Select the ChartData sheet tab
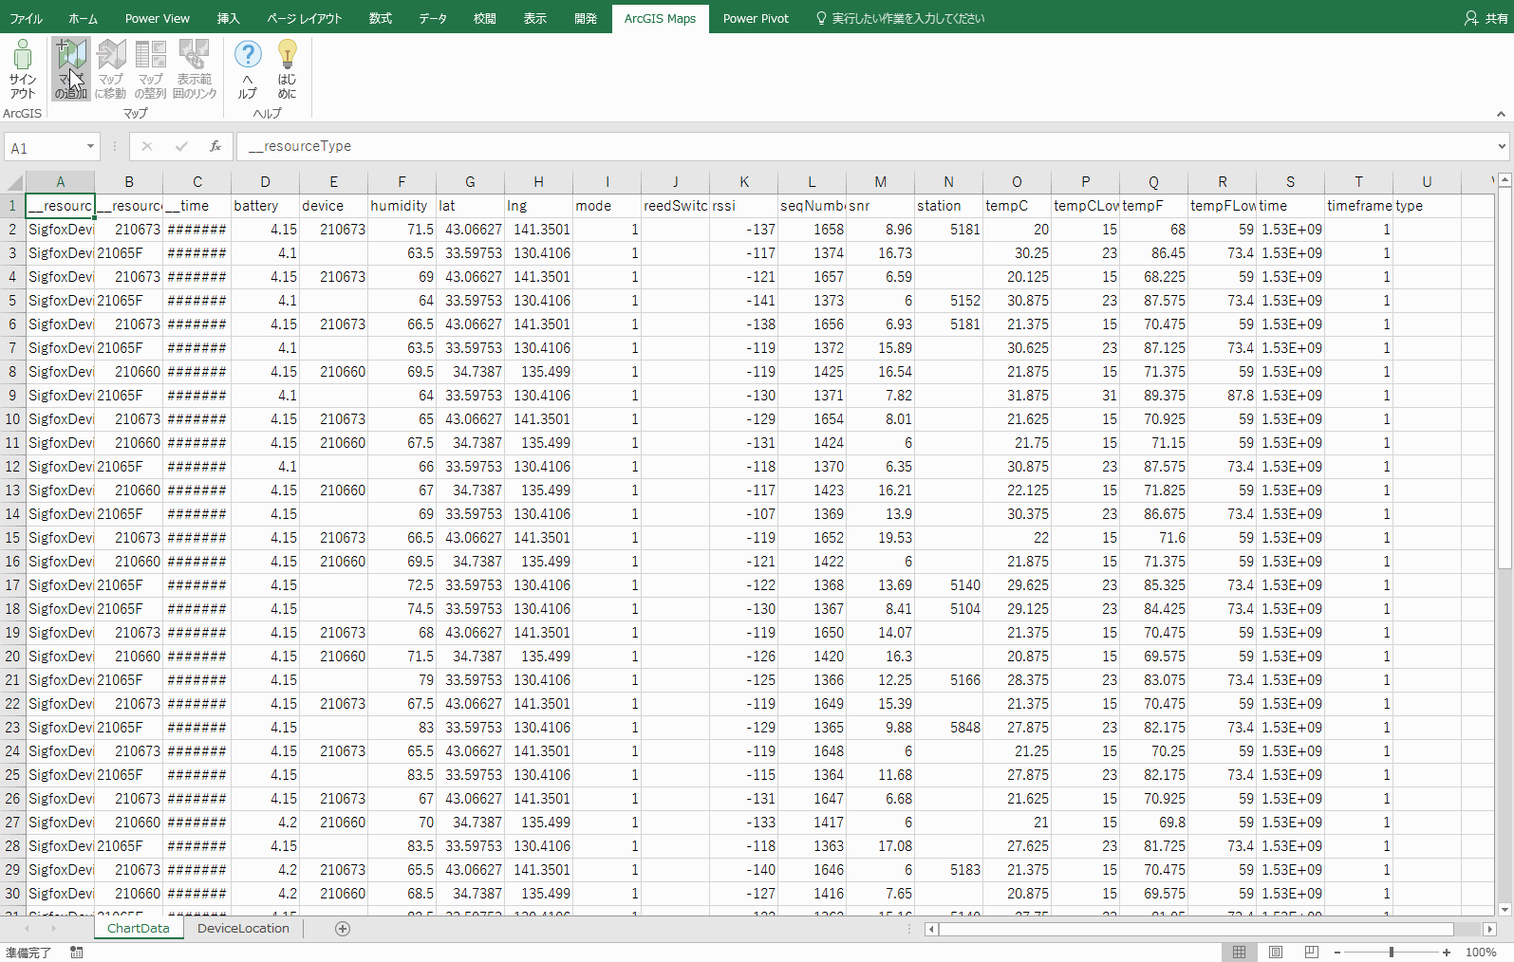 click(x=139, y=929)
